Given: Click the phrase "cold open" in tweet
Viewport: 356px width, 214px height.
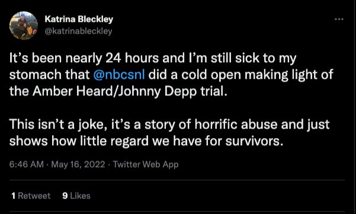Looking at the screenshot, I should tap(211, 75).
